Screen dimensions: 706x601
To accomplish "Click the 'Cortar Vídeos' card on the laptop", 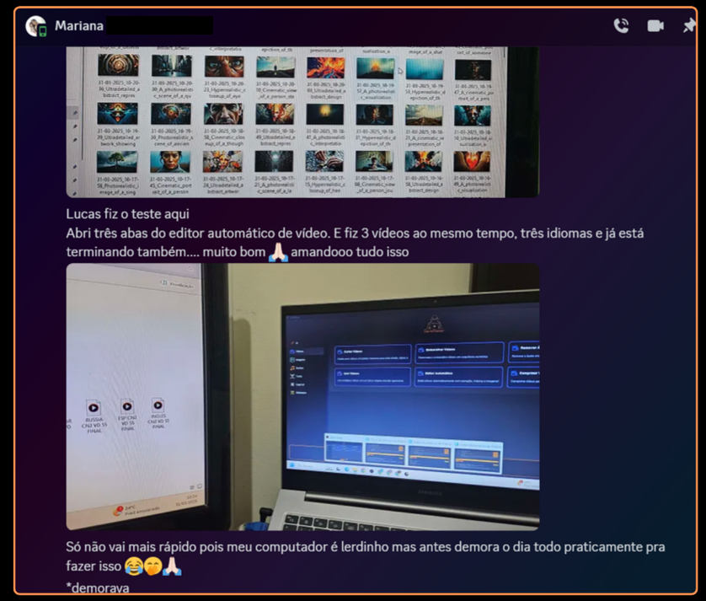I will pos(372,353).
